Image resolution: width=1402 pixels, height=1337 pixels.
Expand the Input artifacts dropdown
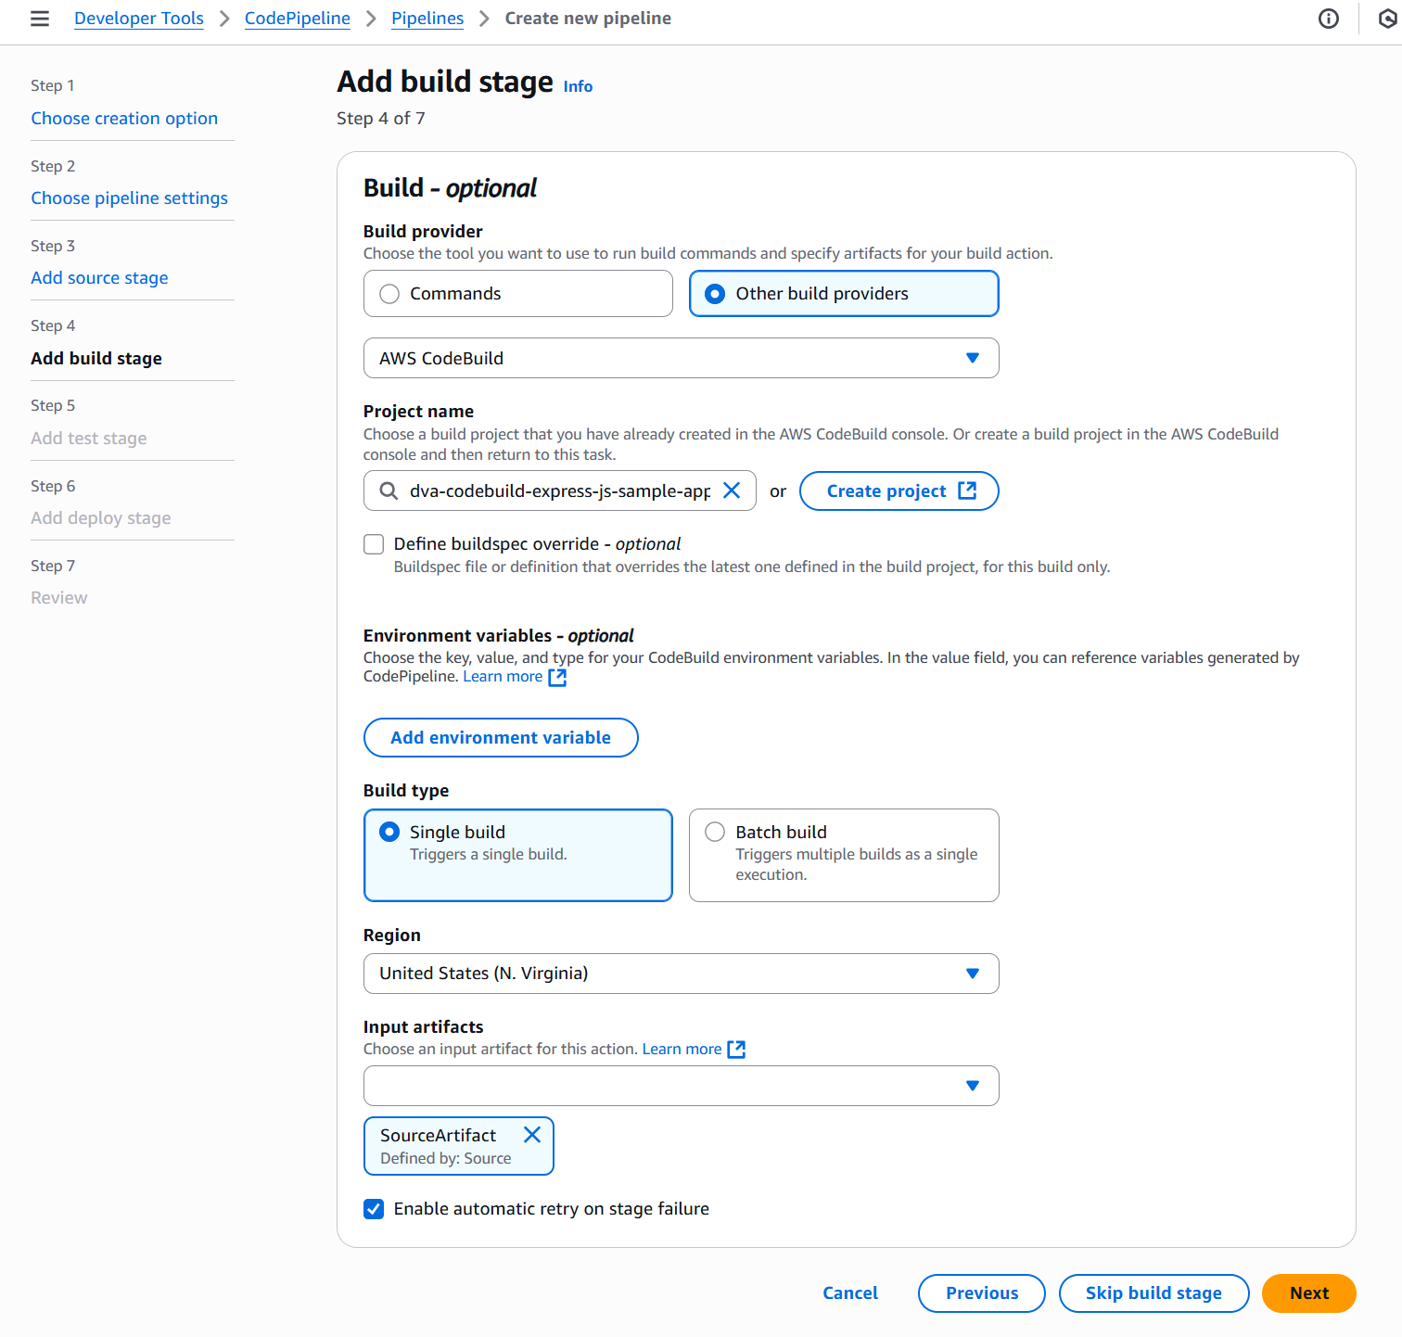pyautogui.click(x=681, y=1086)
